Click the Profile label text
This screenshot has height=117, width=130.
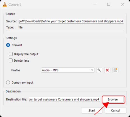[x=16, y=70]
